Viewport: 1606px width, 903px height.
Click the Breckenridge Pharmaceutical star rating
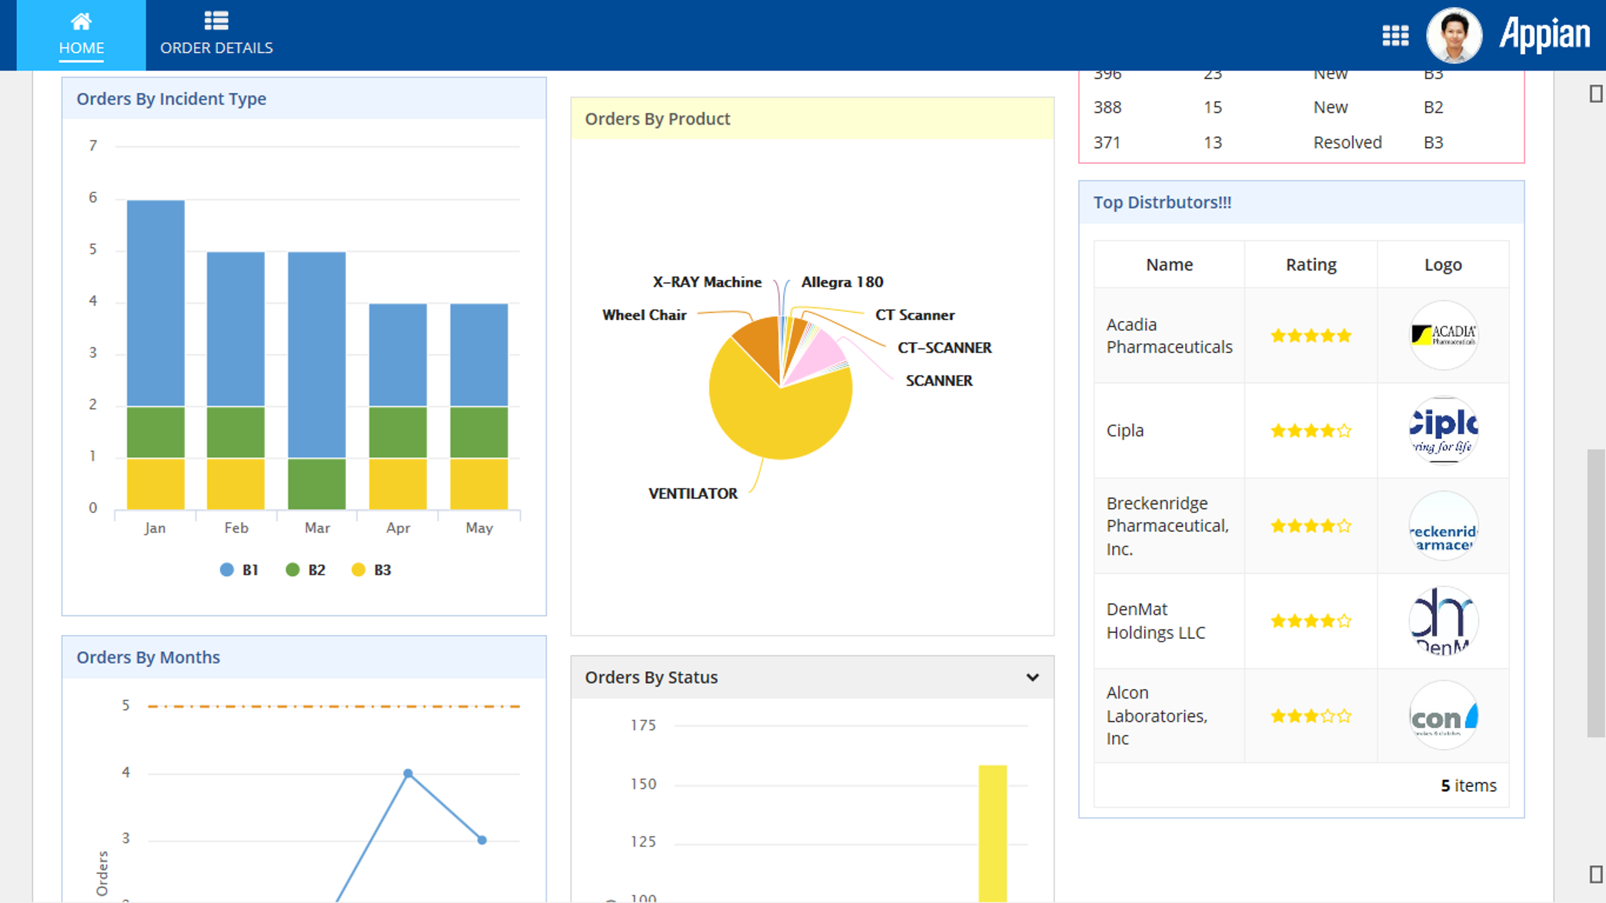(1311, 526)
